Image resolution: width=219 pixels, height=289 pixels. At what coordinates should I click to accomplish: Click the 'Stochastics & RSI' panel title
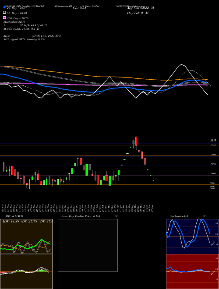tap(187, 216)
